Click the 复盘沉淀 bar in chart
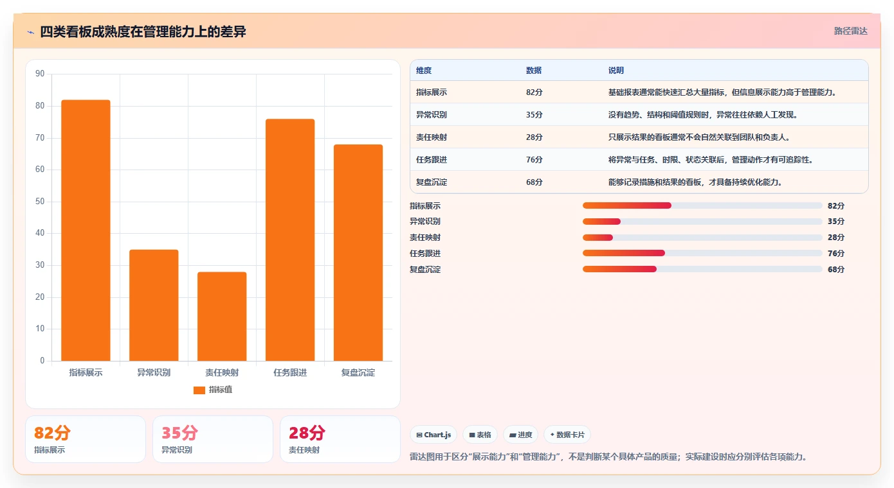The width and height of the screenshot is (894, 488). pyautogui.click(x=358, y=253)
